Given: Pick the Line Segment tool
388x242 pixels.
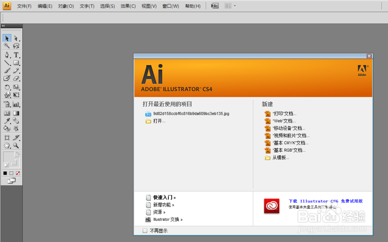Looking at the screenshot, I should click(7, 62).
